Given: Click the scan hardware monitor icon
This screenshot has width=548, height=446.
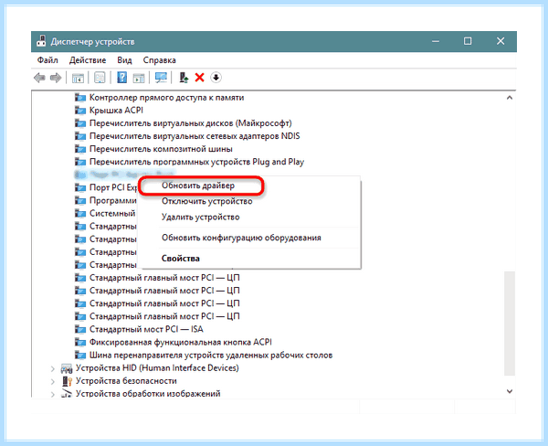Looking at the screenshot, I should coord(161,78).
